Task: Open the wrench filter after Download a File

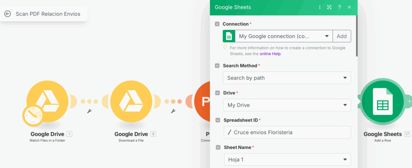Action: (173, 111)
